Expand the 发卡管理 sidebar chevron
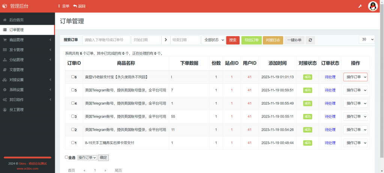This screenshot has width=384, height=173. [x=50, y=50]
